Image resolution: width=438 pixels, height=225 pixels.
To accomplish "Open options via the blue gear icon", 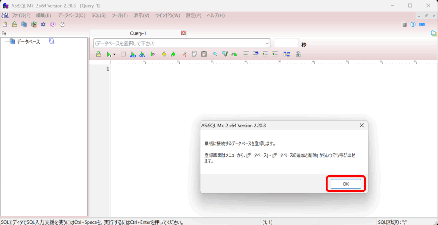I will 43,24.
